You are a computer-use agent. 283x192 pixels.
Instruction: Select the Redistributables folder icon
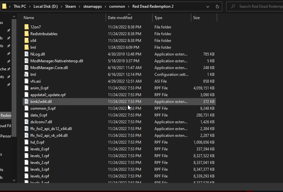(27, 34)
